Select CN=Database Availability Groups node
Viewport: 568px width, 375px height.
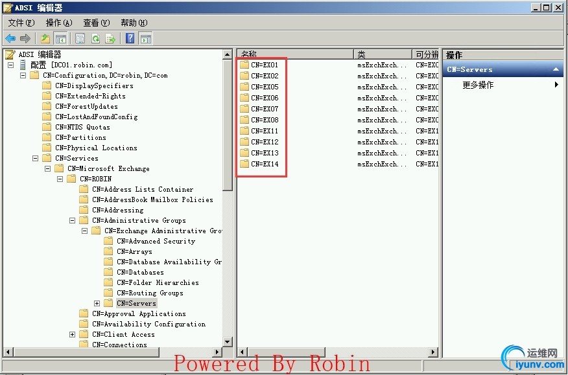coord(169,262)
